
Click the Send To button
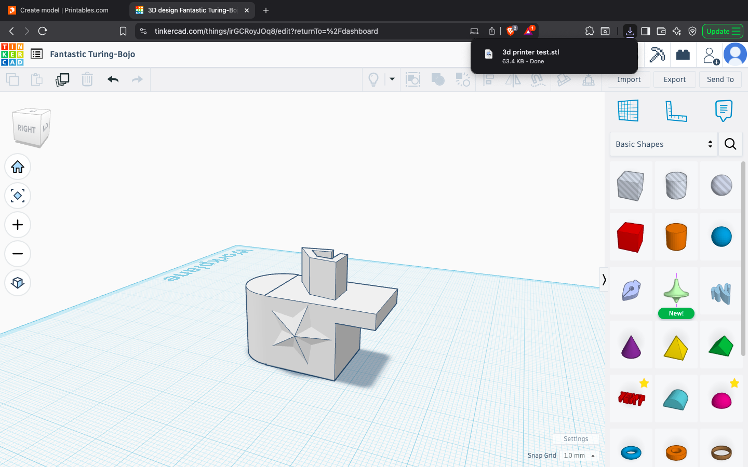click(720, 79)
